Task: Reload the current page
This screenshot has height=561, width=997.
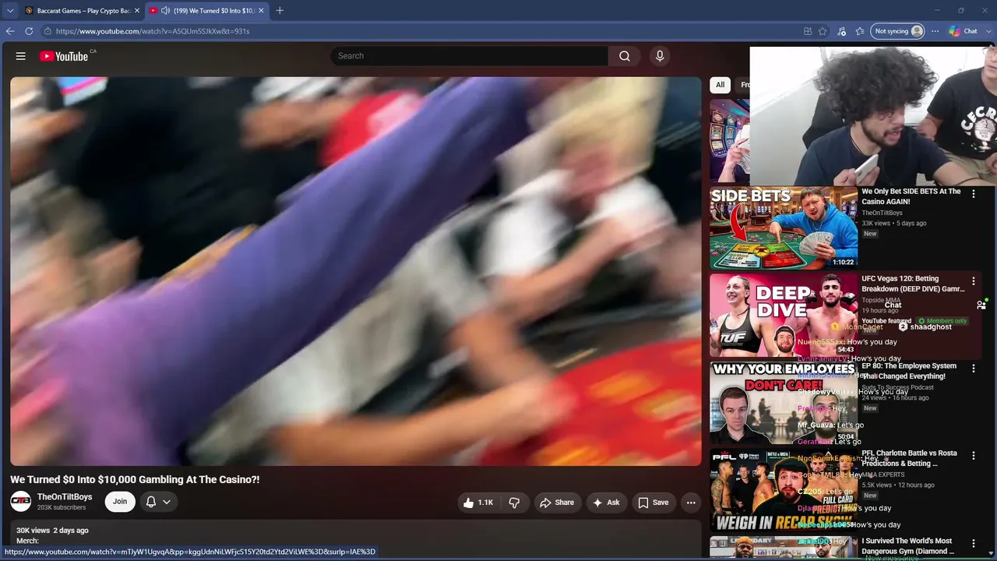Action: tap(29, 31)
